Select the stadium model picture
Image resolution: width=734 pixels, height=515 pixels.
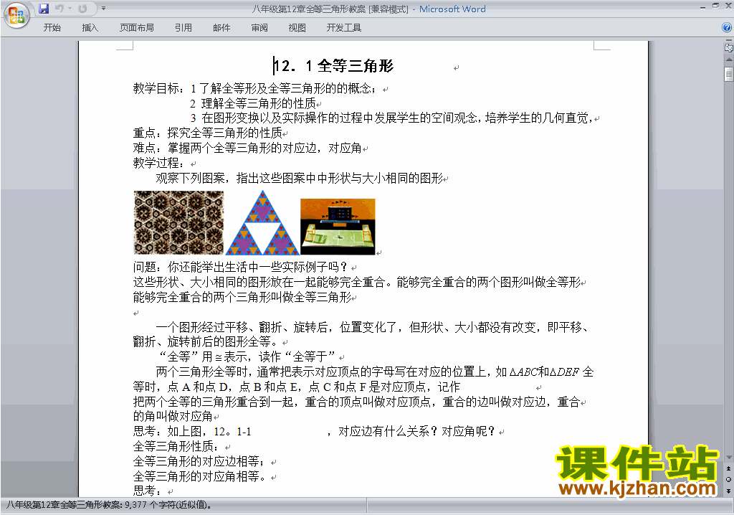pos(338,227)
